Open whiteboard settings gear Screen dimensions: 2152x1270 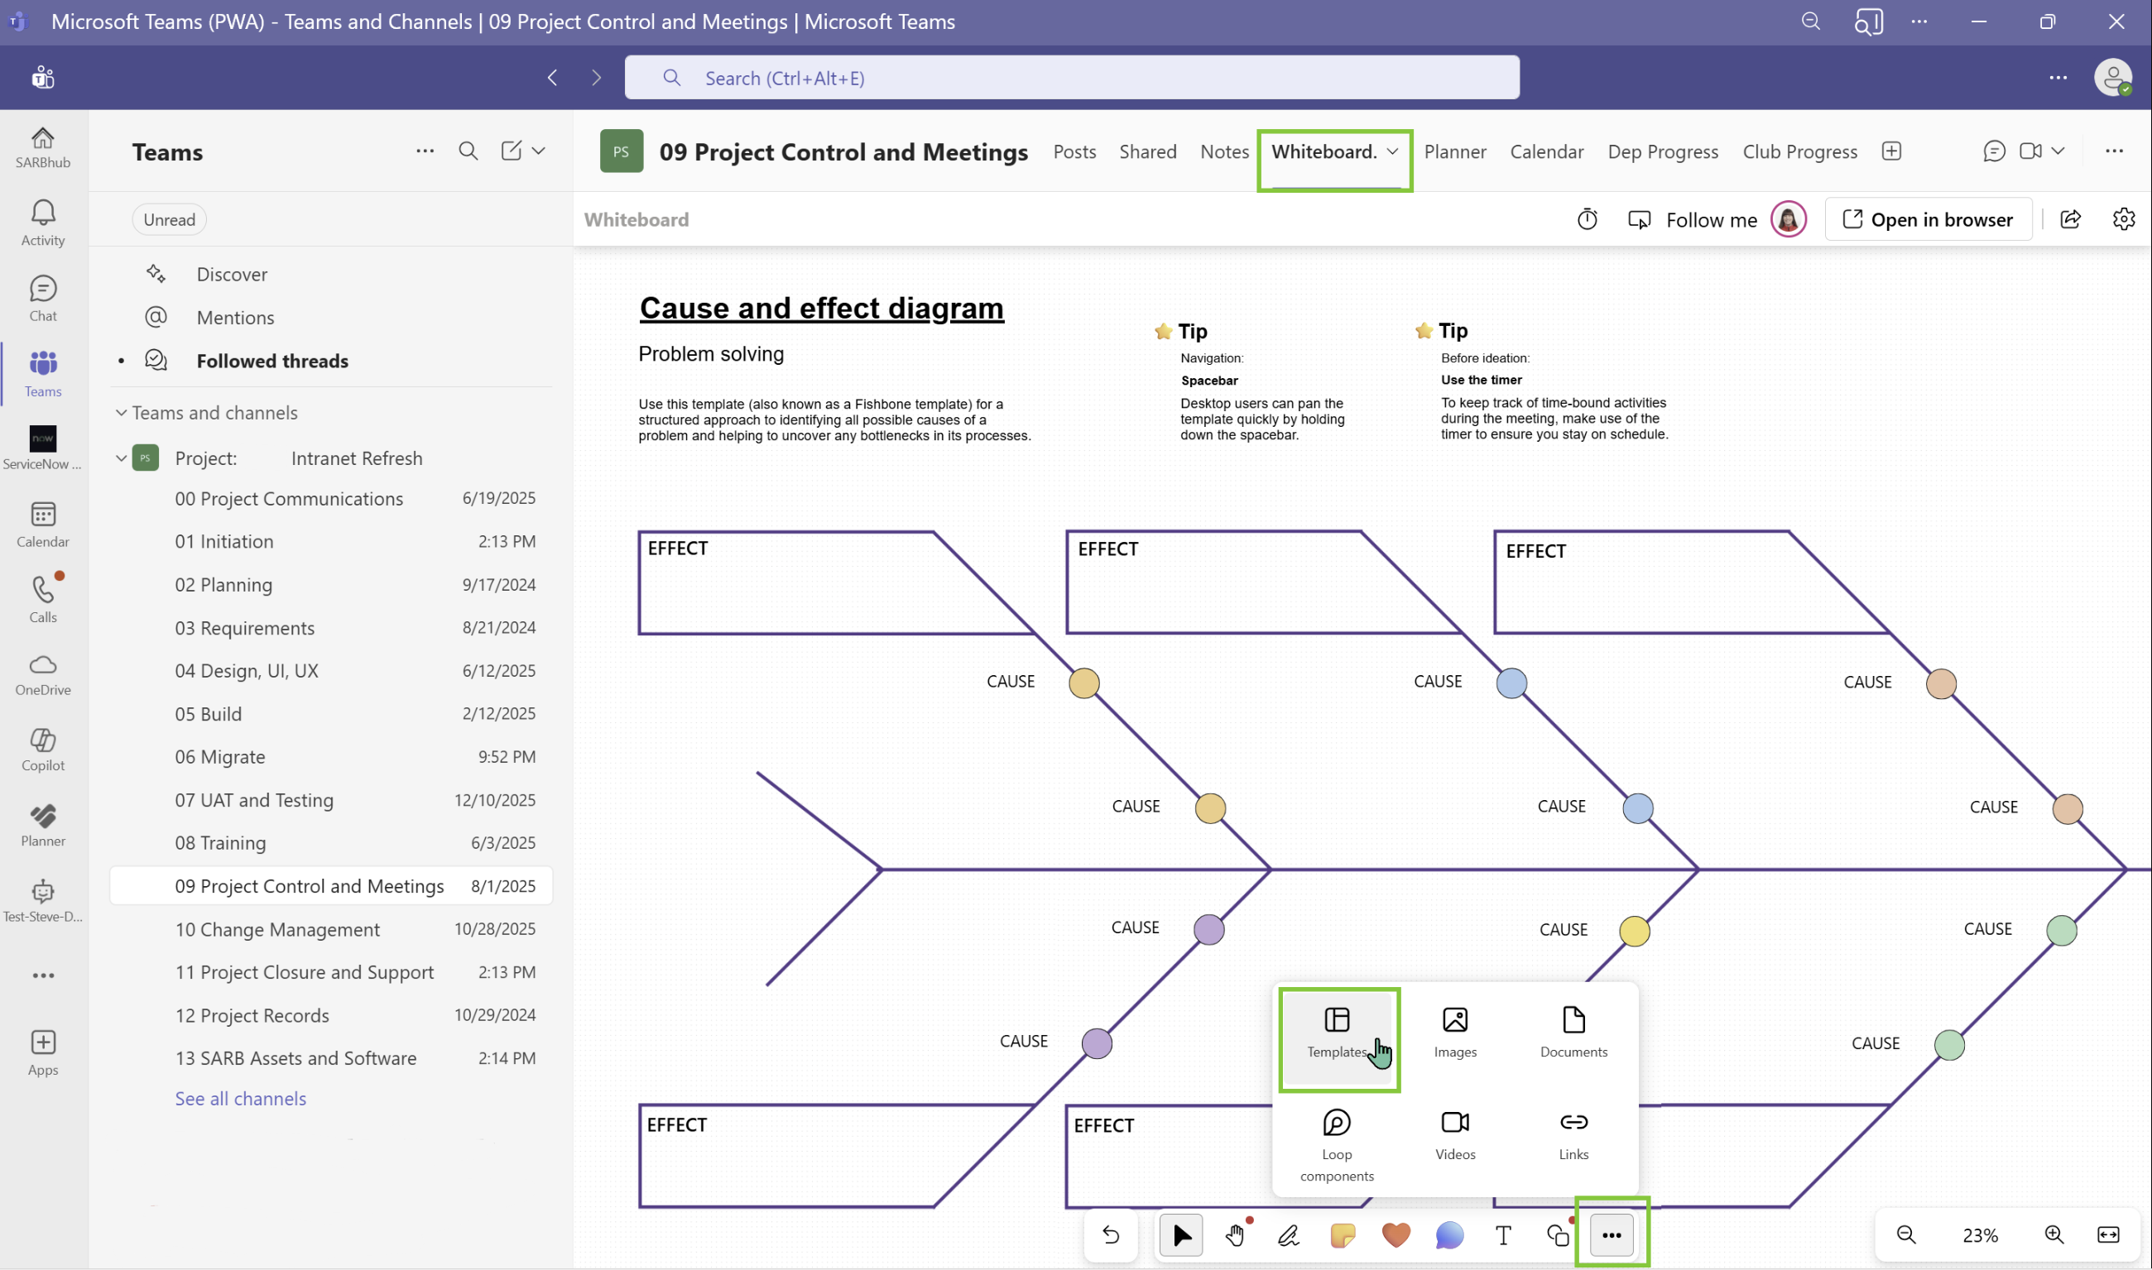click(x=2123, y=220)
